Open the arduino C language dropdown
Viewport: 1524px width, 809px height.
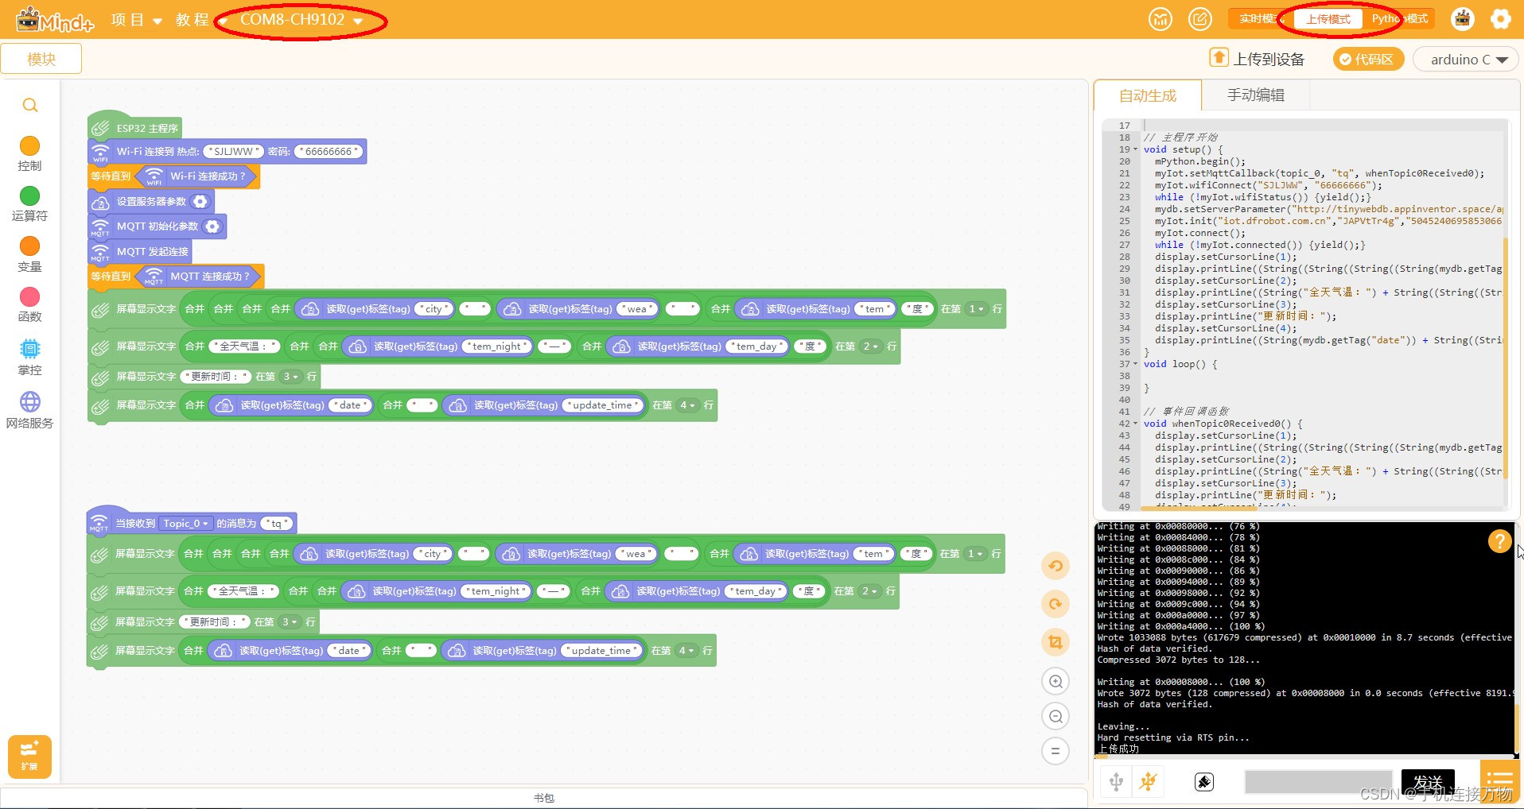pyautogui.click(x=1468, y=60)
